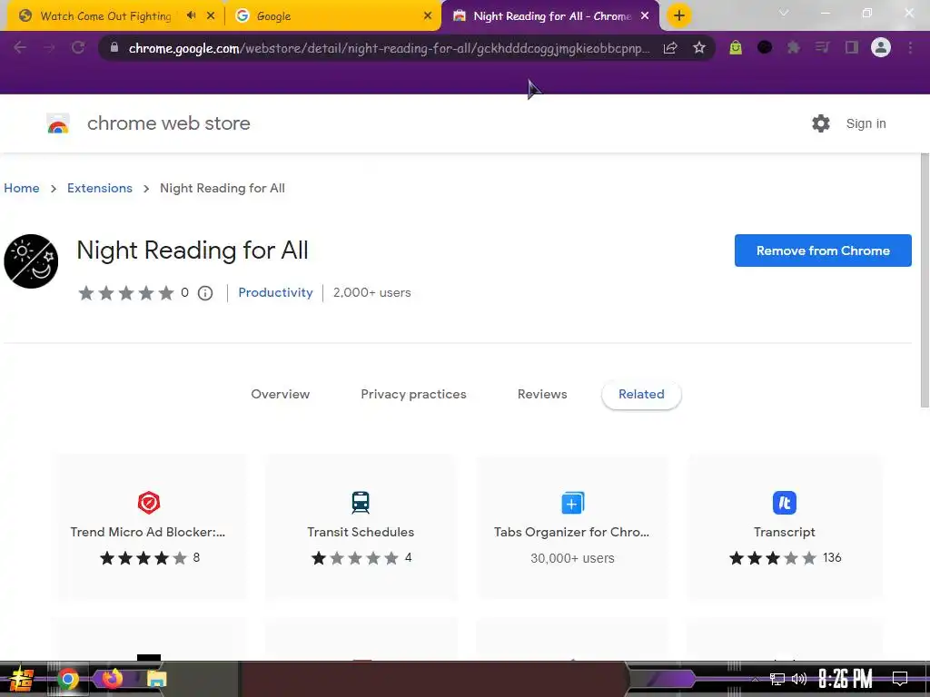This screenshot has height=697, width=930.
Task: Open Firefox from the taskbar
Action: click(112, 678)
